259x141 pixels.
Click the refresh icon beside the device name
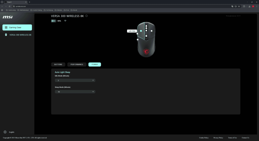click(x=87, y=16)
